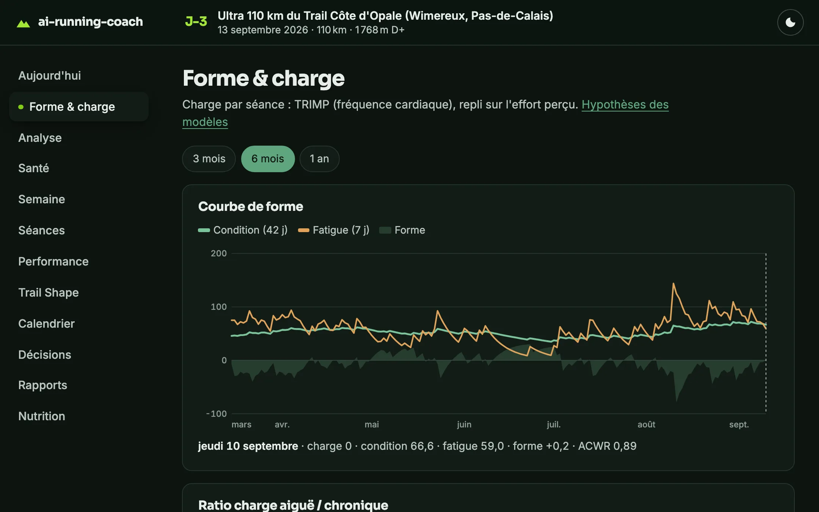Open the Calendrier page
The height and width of the screenshot is (512, 819).
coord(47,324)
